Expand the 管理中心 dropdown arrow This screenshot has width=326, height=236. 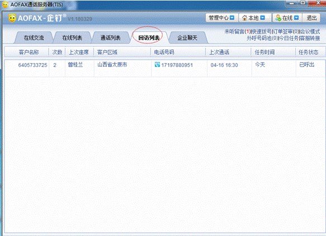232,18
